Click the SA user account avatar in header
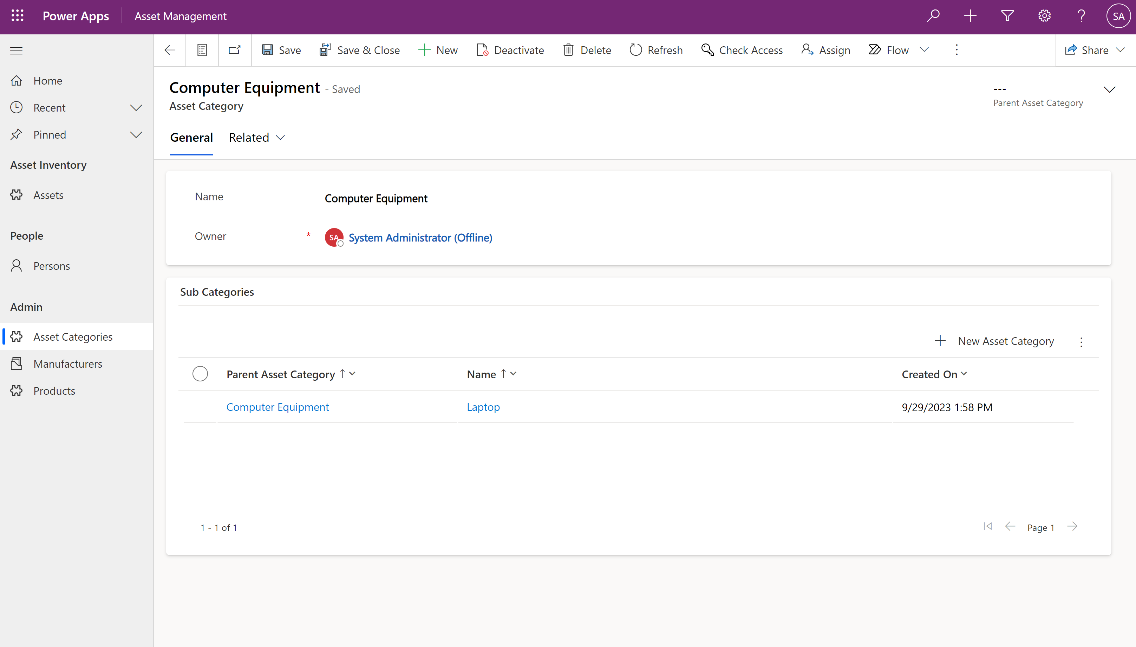Screen dimensions: 1136x647 tap(1118, 16)
